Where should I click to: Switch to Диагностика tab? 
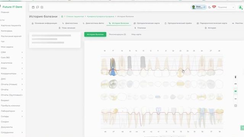coord(70,23)
